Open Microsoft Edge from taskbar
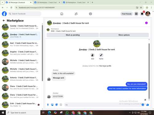The width and height of the screenshot is (154, 115). click(x=49, y=113)
